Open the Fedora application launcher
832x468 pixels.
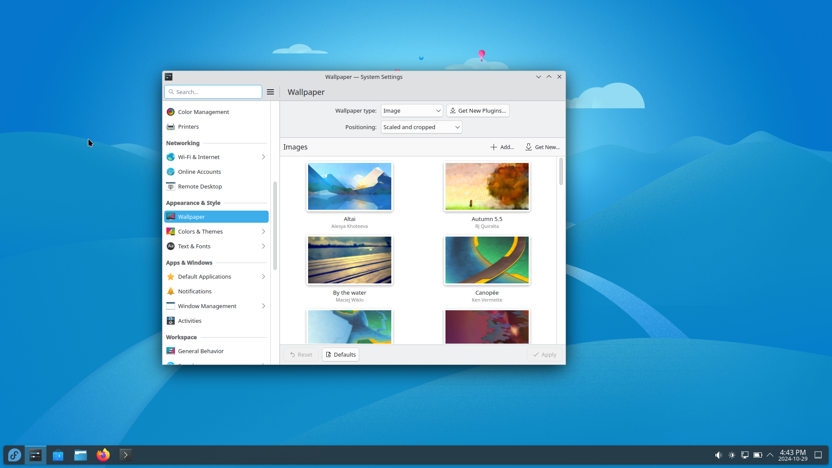click(14, 455)
